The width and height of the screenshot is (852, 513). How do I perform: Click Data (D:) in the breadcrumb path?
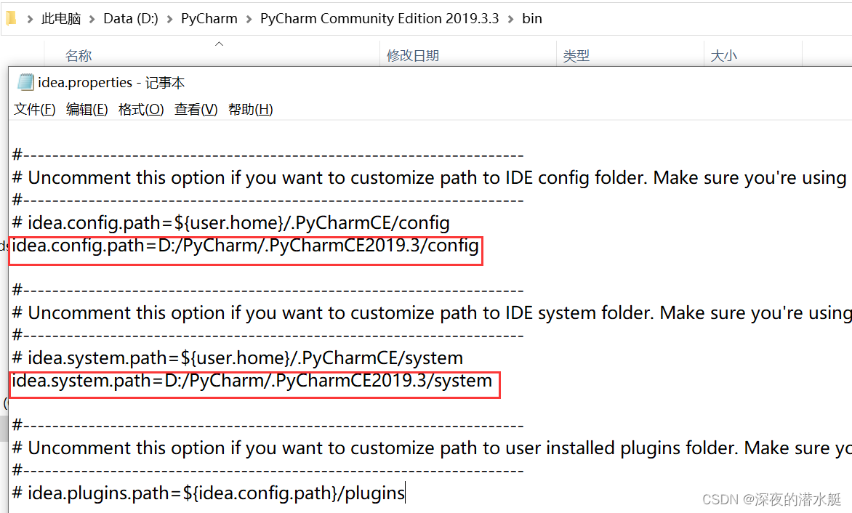[x=130, y=18]
